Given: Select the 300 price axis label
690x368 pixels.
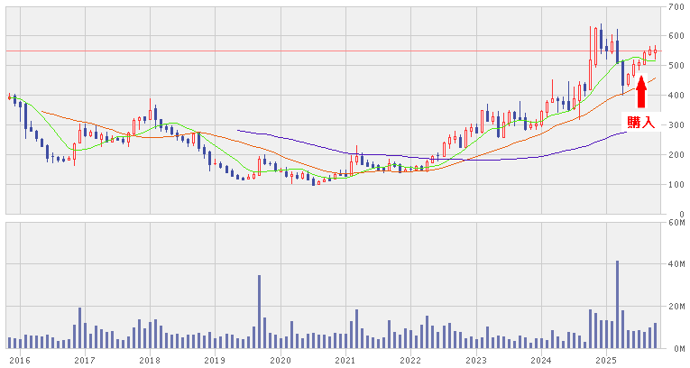Looking at the screenshot, I should click(x=676, y=125).
